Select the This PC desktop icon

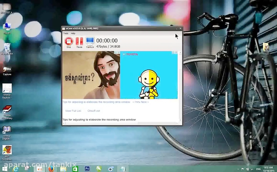[7, 28]
